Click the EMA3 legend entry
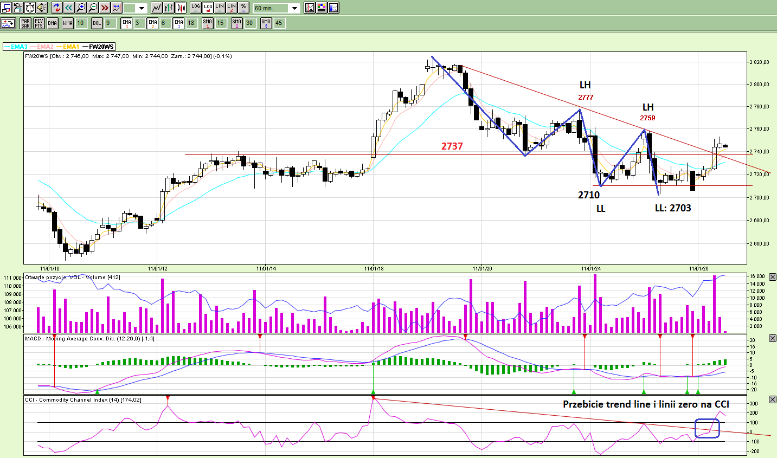 tap(16, 47)
